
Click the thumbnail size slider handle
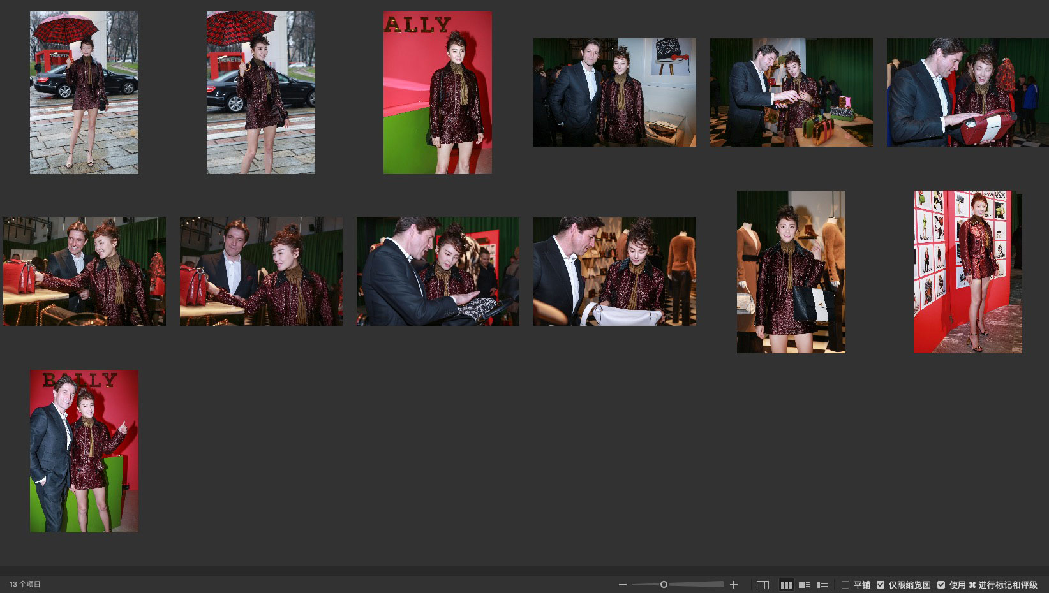point(664,585)
